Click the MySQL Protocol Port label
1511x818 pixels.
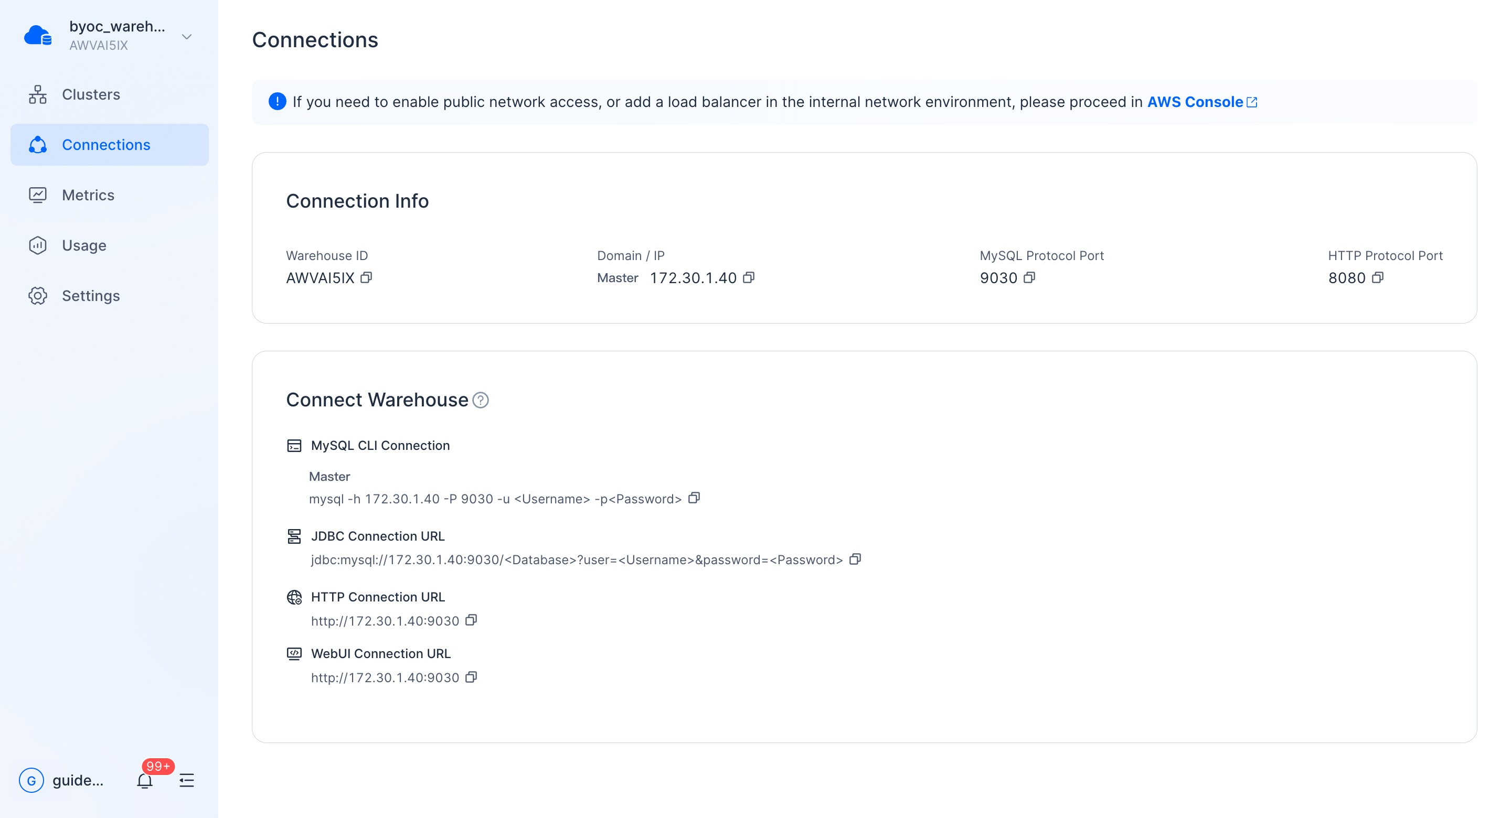pyautogui.click(x=1042, y=256)
